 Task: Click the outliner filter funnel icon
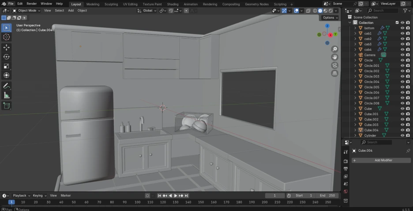tap(405, 11)
